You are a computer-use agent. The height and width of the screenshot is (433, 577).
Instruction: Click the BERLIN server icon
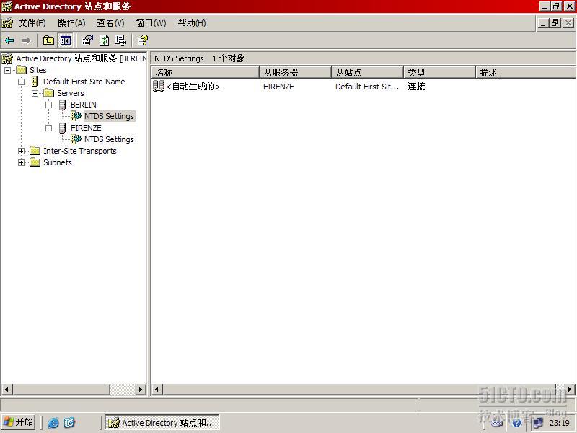(63, 105)
